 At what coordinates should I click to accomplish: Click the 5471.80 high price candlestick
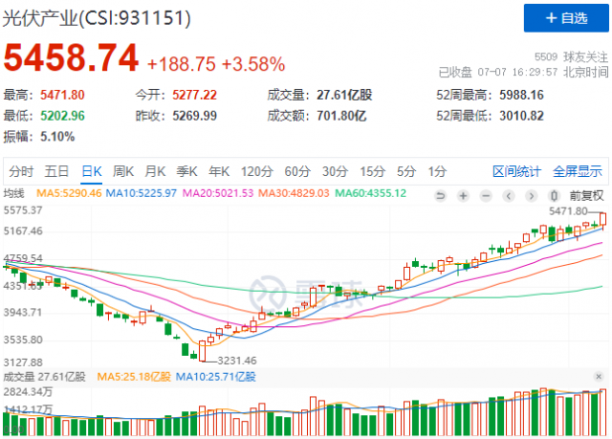point(603,218)
